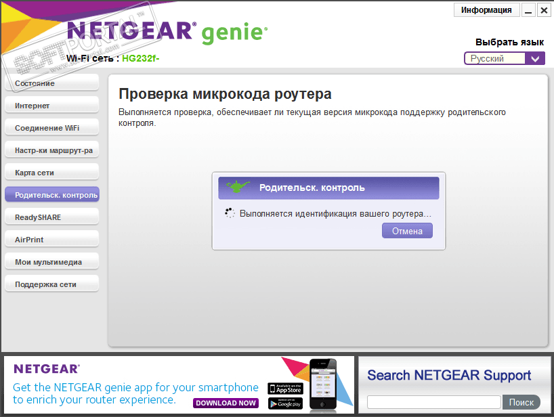Image resolution: width=554 pixels, height=417 pixels.
Task: Open the AirPrint section
Action: tap(52, 240)
